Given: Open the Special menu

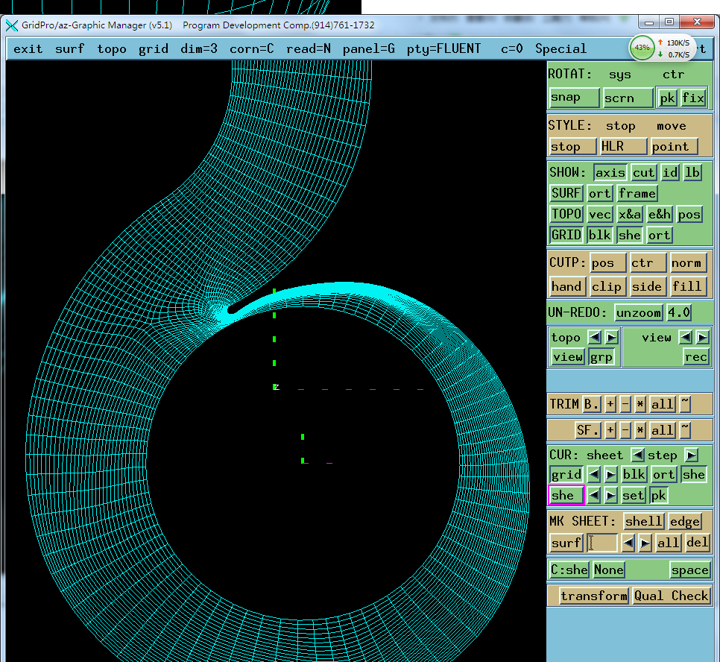Looking at the screenshot, I should pyautogui.click(x=560, y=48).
